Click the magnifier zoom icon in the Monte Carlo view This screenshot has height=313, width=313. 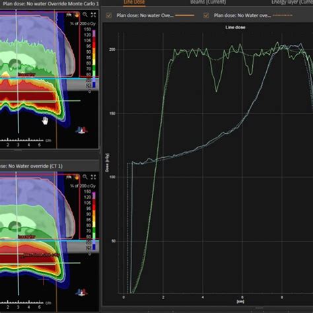coord(85,15)
